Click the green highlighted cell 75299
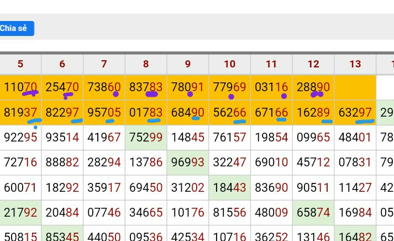Screen dimensions: 394x241 click(x=146, y=138)
